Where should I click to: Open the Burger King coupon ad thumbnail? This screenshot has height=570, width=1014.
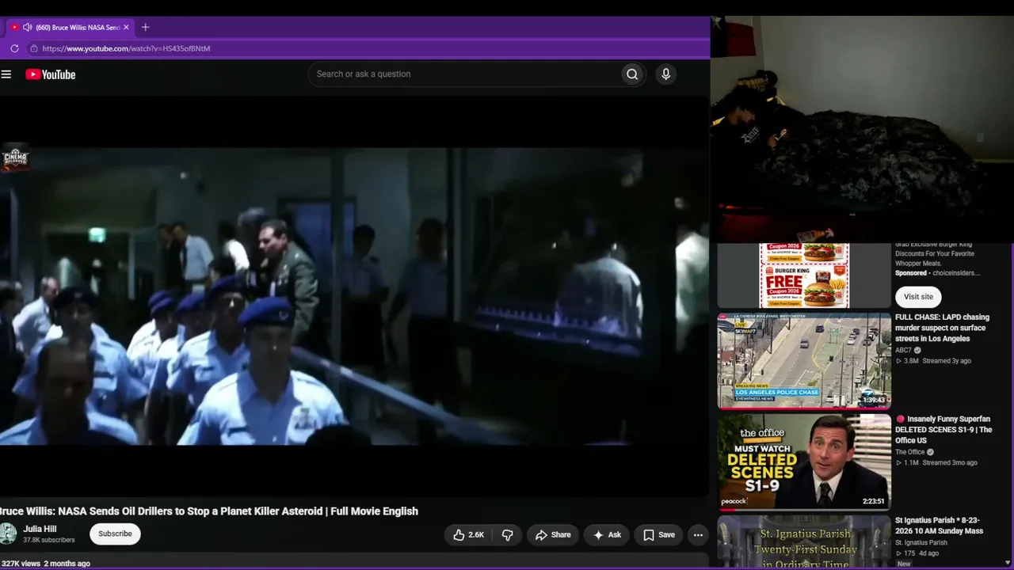(804, 275)
